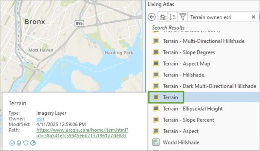Image resolution: width=260 pixels, height=151 pixels.
Task: Open the esri owner link in popup
Action: pyautogui.click(x=40, y=119)
